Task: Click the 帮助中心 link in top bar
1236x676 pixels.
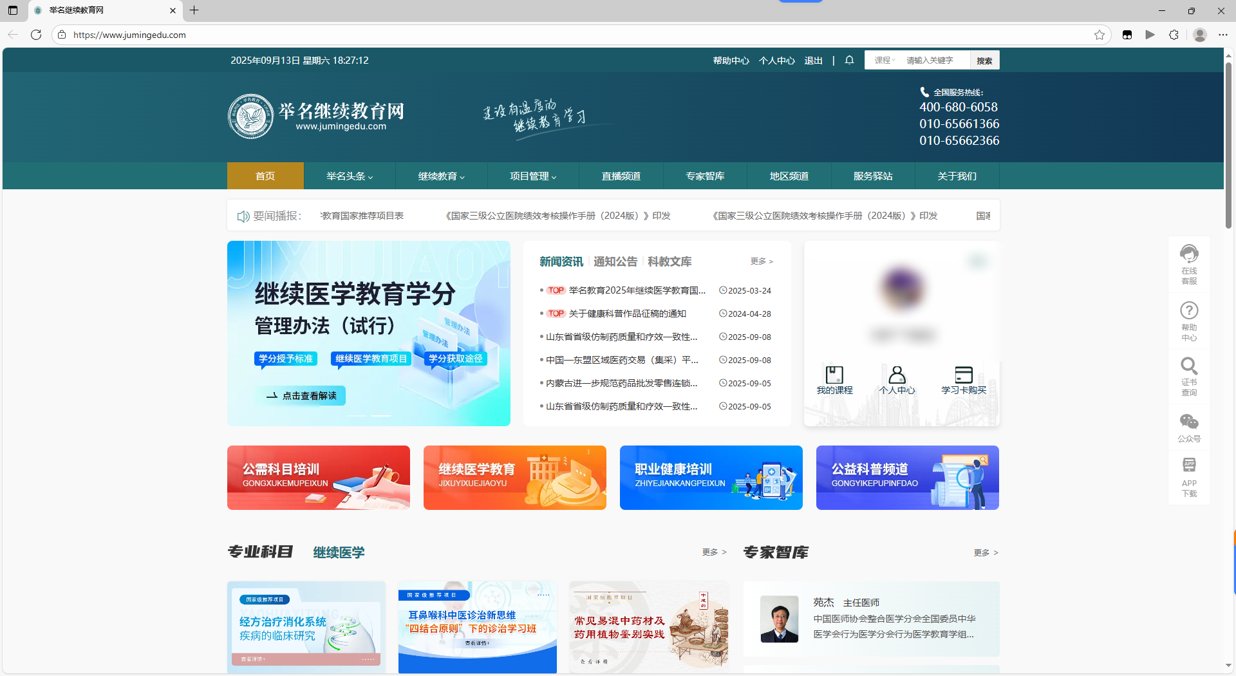Action: [x=731, y=61]
